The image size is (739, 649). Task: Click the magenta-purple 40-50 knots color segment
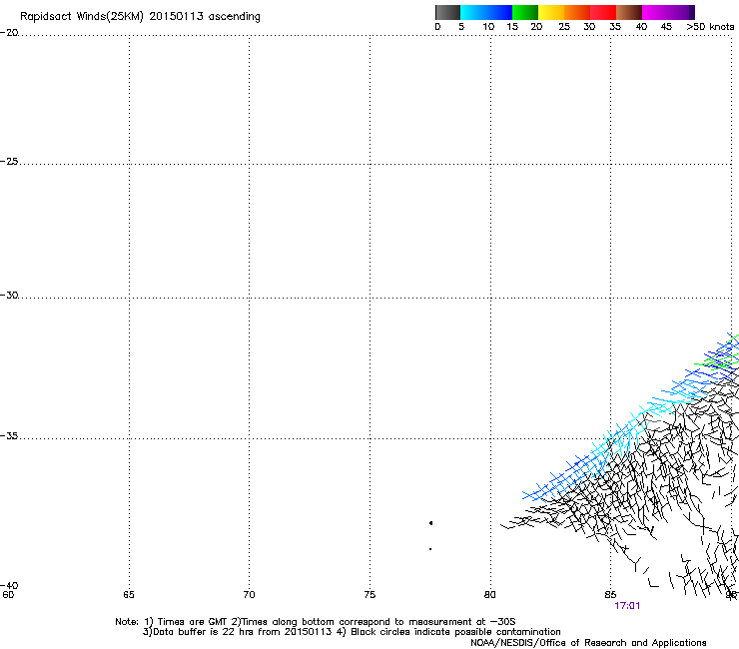(x=668, y=12)
